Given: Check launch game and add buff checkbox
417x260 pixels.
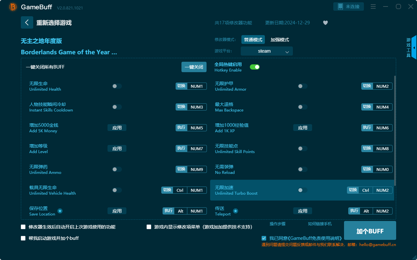Looking at the screenshot, I should point(23,238).
